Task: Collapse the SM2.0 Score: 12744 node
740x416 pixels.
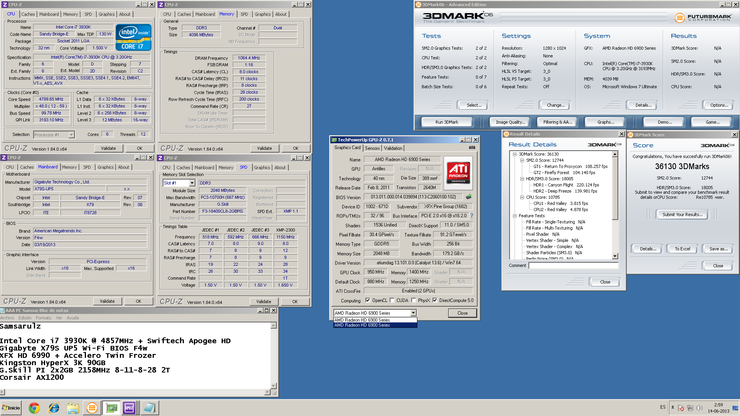Action: (x=522, y=160)
